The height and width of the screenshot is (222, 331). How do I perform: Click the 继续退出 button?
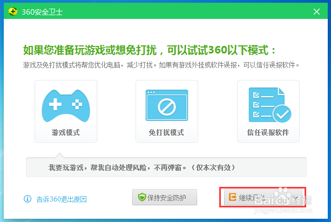point(263,197)
